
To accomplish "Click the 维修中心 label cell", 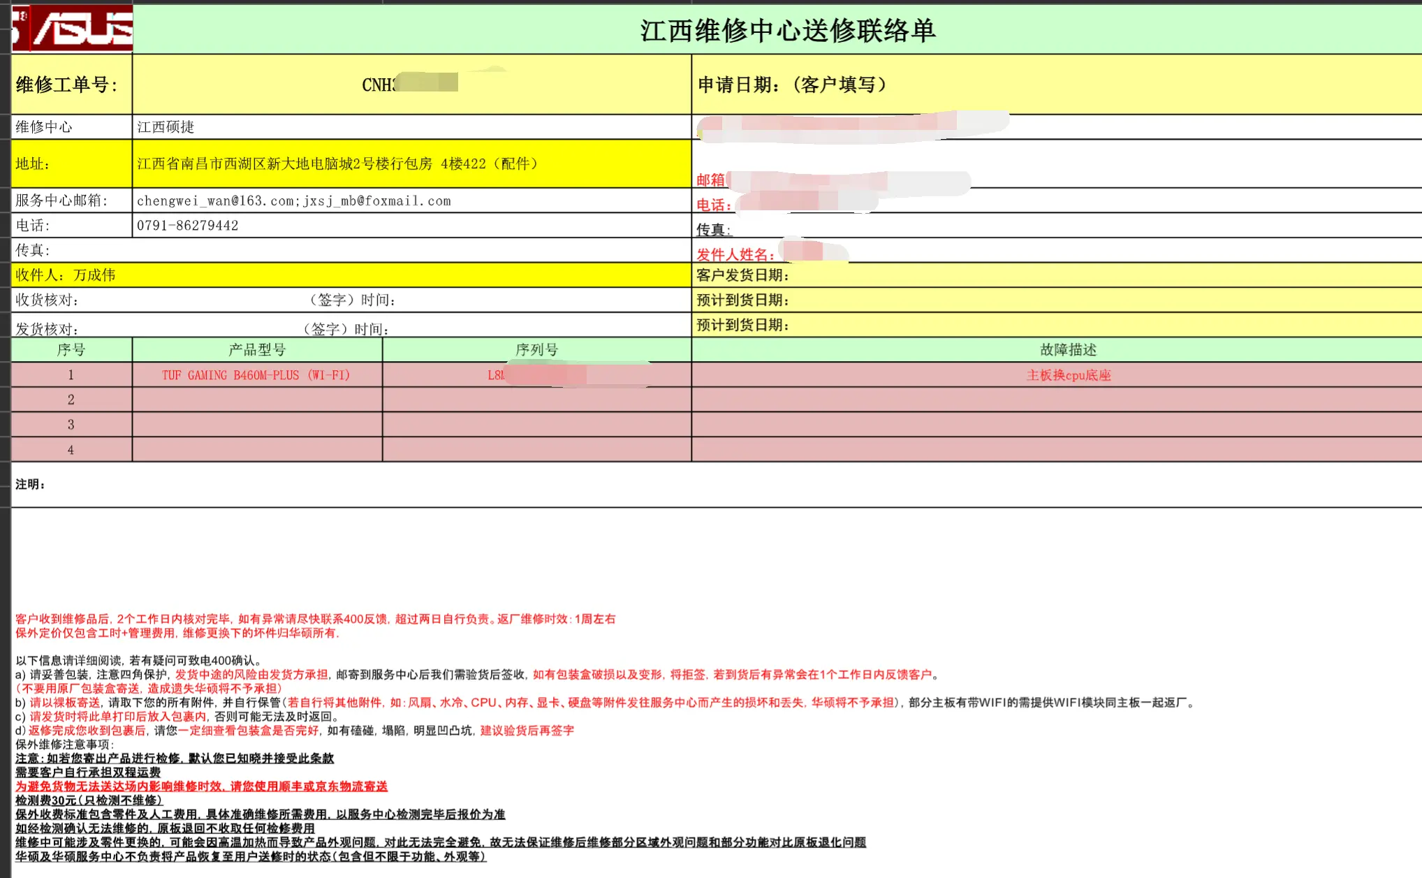I will (x=72, y=127).
